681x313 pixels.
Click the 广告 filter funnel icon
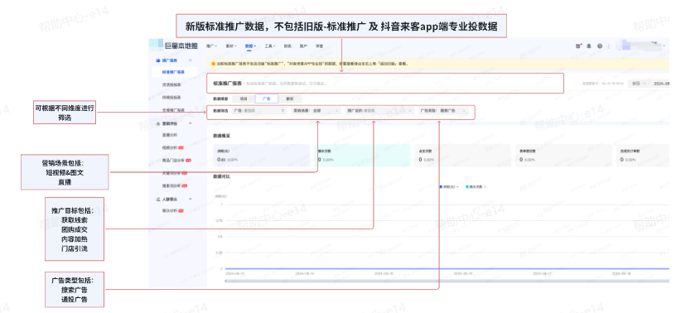tap(283, 111)
